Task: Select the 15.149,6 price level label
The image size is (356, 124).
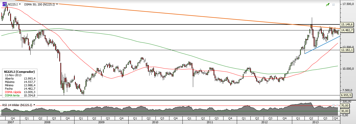Action: pyautogui.click(x=347, y=24)
